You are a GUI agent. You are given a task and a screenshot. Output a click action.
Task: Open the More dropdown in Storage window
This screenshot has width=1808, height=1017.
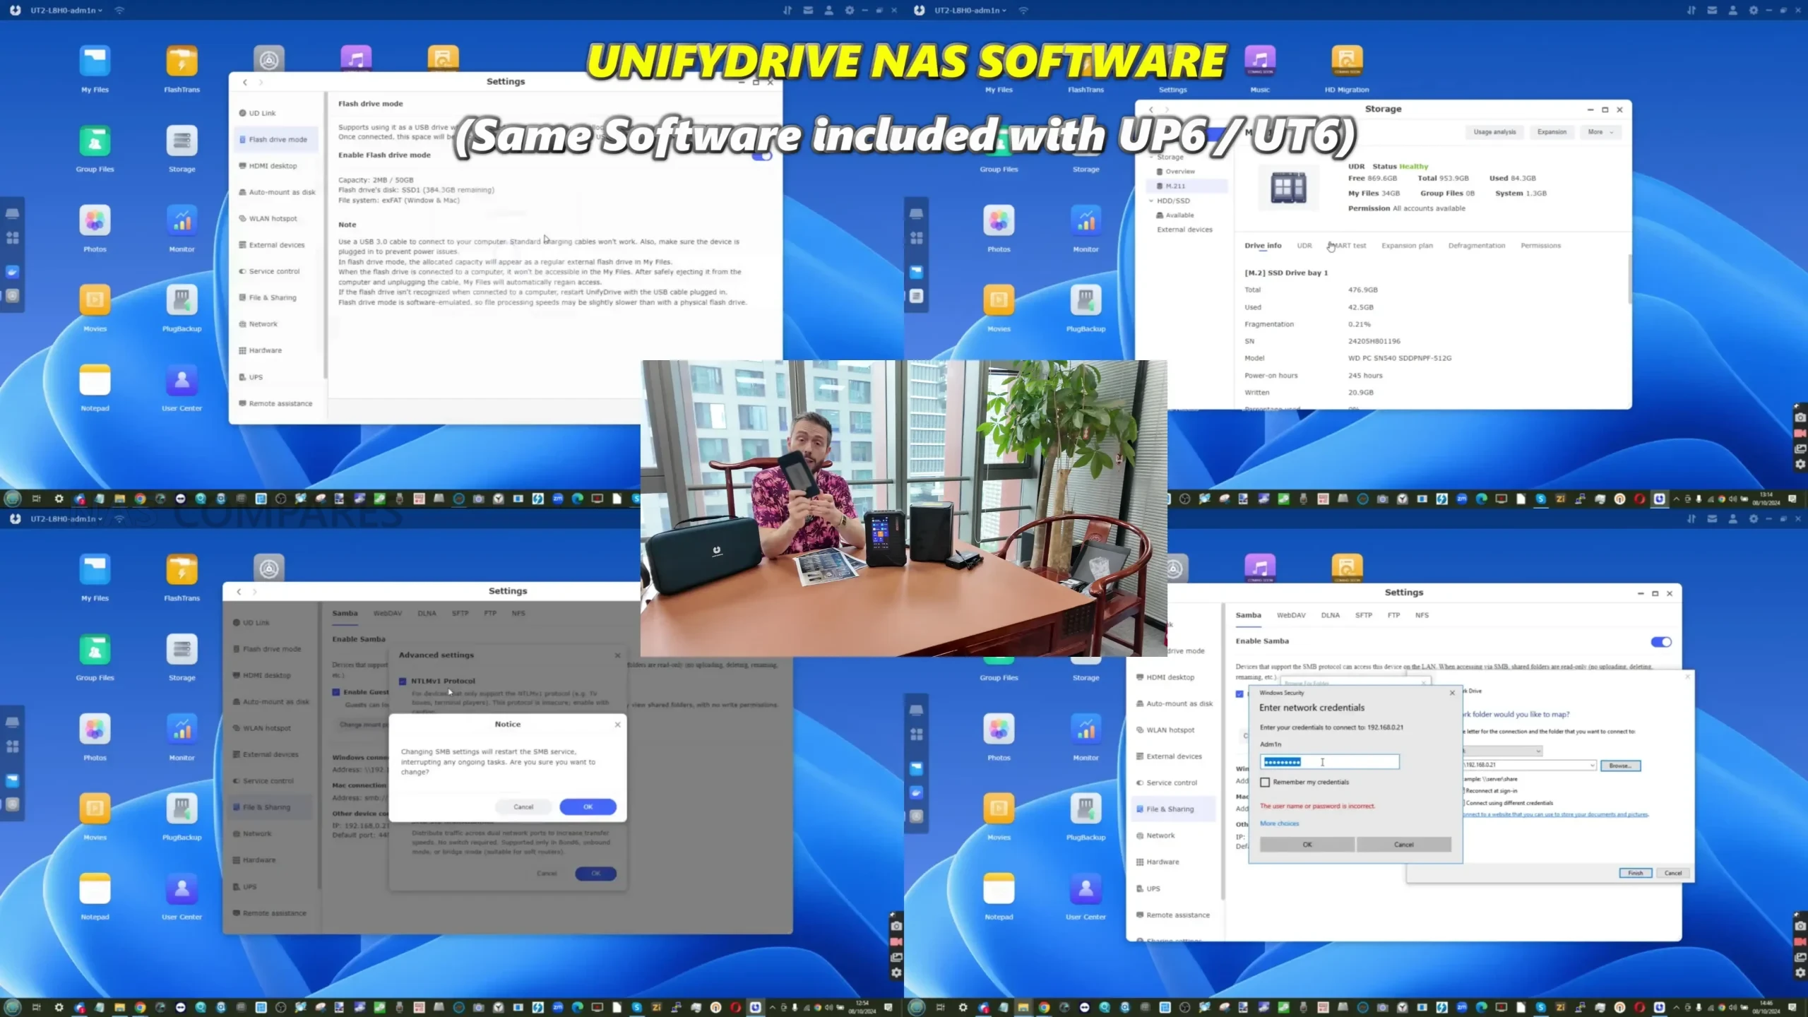click(1600, 132)
